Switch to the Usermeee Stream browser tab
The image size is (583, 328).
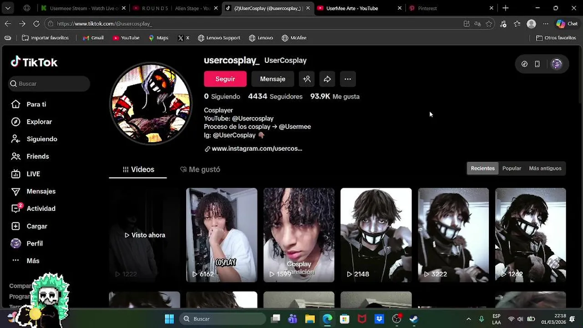click(x=83, y=8)
